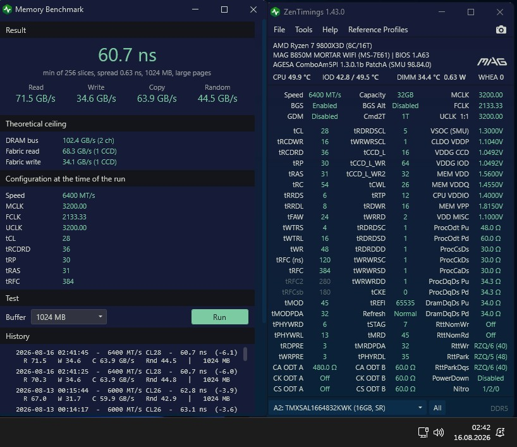Close the Memory Benchmark window
The width and height of the screenshot is (517, 447).
pos(253,9)
